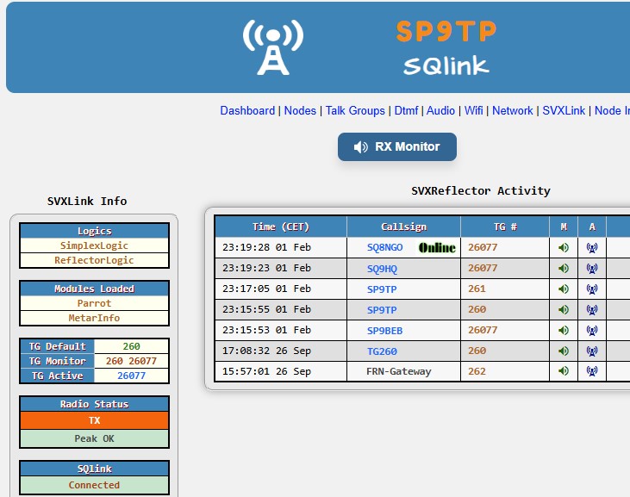Open the Audio settings link

point(440,110)
